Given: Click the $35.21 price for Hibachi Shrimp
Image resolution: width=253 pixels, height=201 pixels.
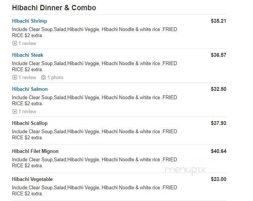Looking at the screenshot, I should [x=218, y=21].
